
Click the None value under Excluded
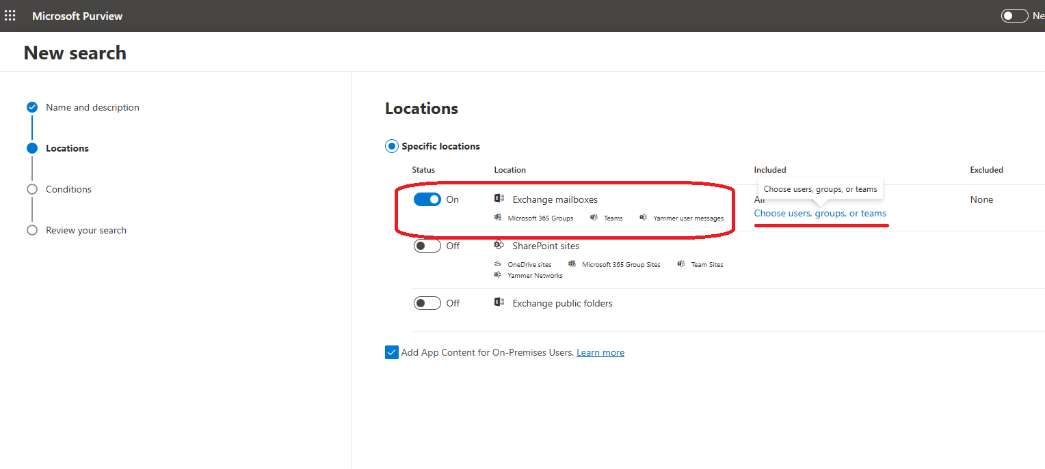click(x=981, y=199)
